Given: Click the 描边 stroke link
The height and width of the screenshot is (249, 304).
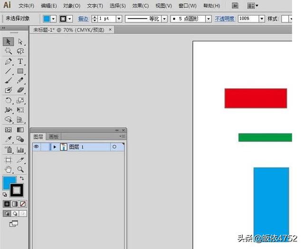Looking at the screenshot, I should (x=84, y=19).
